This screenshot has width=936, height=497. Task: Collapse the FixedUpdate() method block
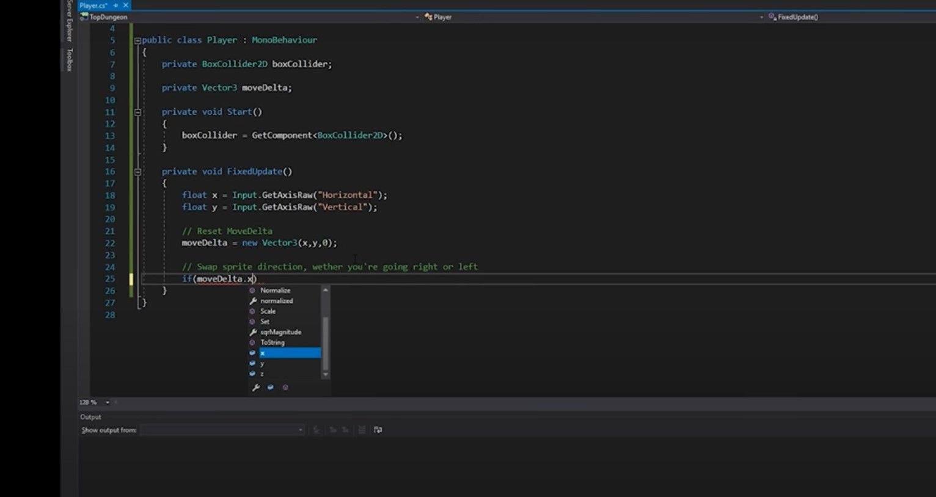(137, 172)
